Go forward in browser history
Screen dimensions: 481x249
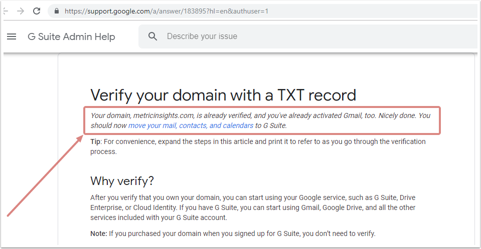pyautogui.click(x=20, y=10)
